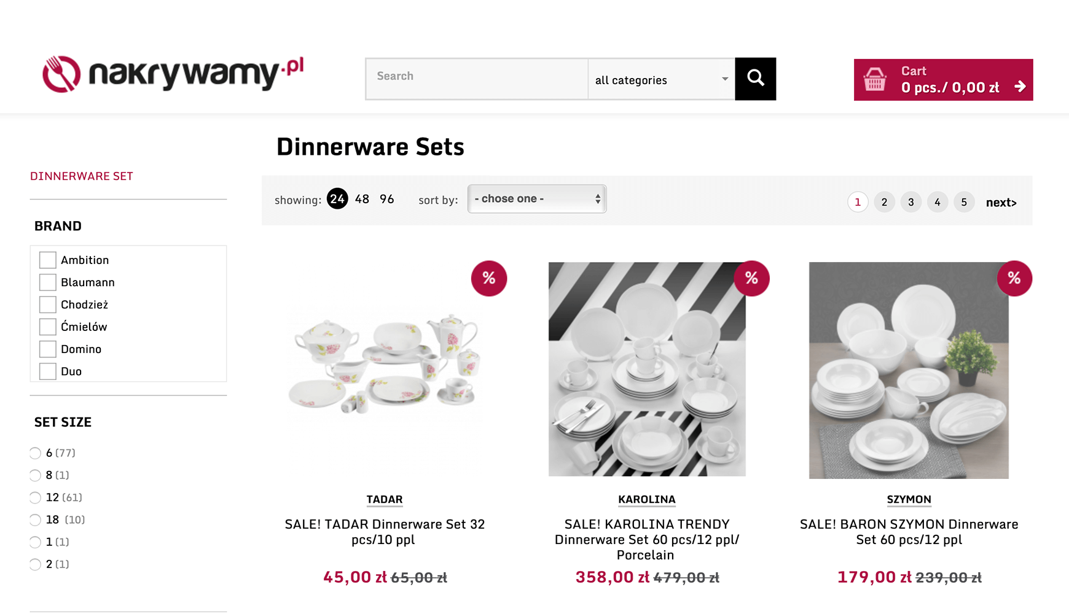The height and width of the screenshot is (614, 1069).
Task: Go to page 3 of results
Action: [910, 202]
